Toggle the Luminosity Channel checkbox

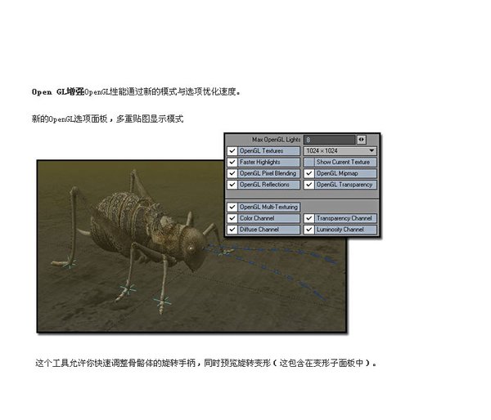[309, 230]
